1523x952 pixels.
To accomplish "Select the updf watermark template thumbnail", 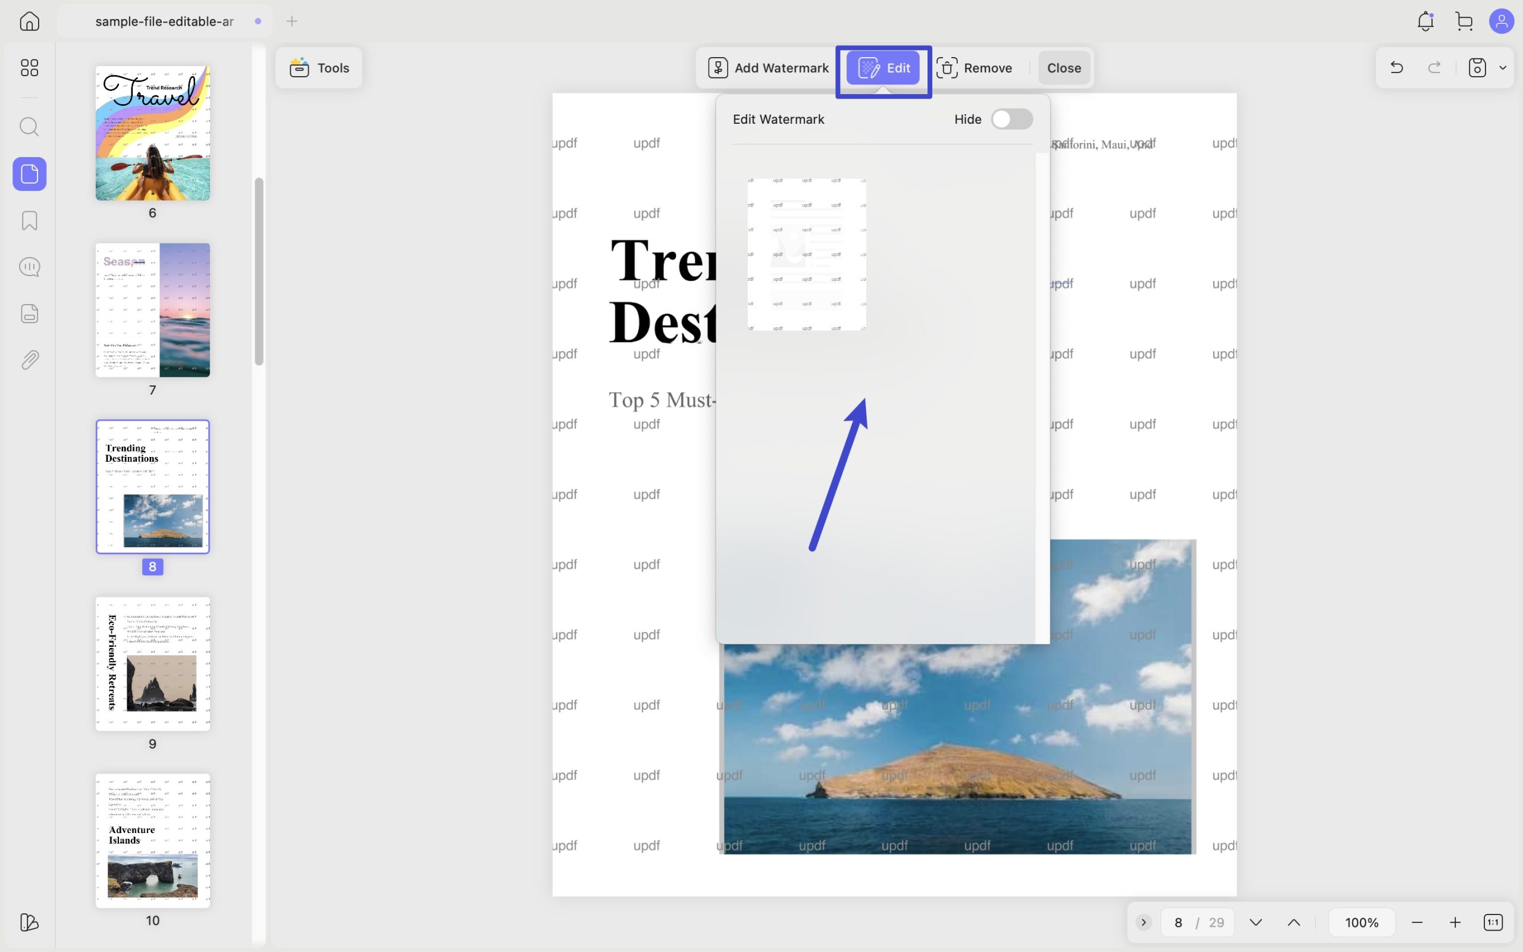I will [x=807, y=255].
